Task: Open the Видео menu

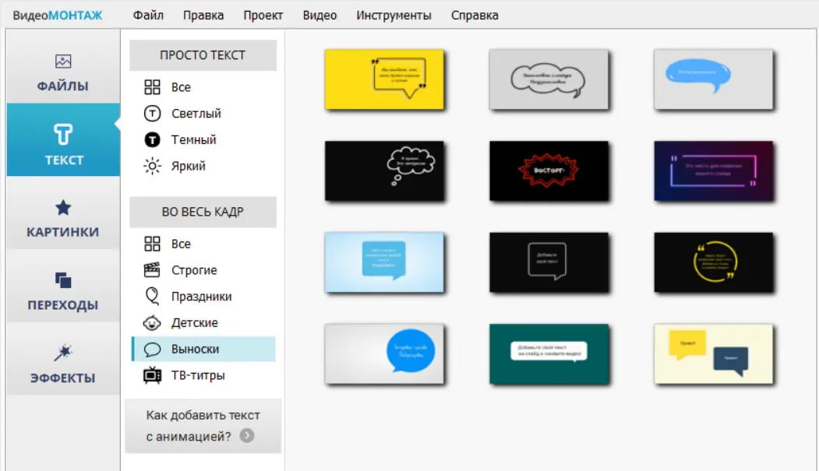Action: 319,15
